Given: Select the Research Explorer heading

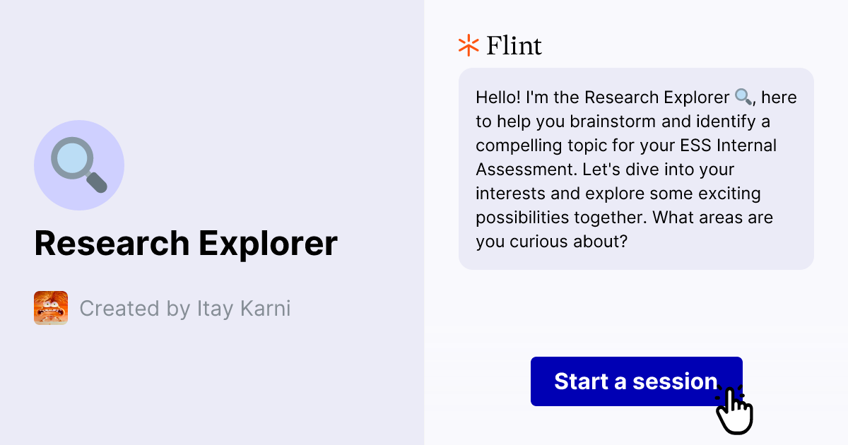Looking at the screenshot, I should pyautogui.click(x=187, y=243).
